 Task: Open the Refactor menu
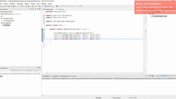tap(12, 4)
